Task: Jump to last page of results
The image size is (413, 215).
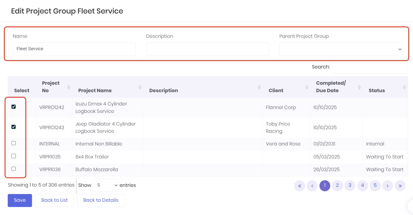Action: (400, 186)
